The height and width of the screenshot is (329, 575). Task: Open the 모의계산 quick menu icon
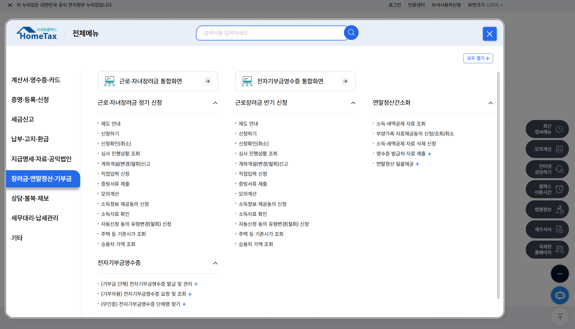[547, 149]
